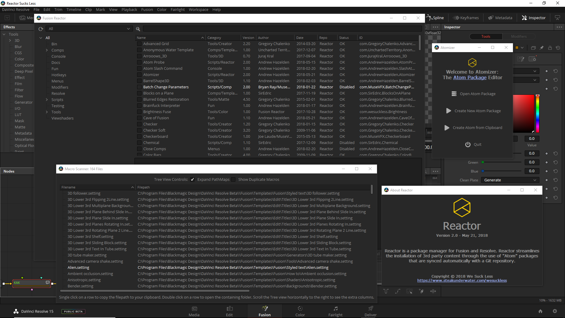This screenshot has height=318, width=565.
Task: Open the Spline panel from the toolbar
Action: 435,18
